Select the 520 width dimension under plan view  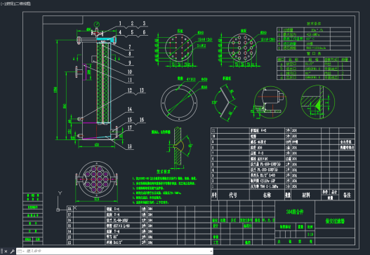[97, 199]
